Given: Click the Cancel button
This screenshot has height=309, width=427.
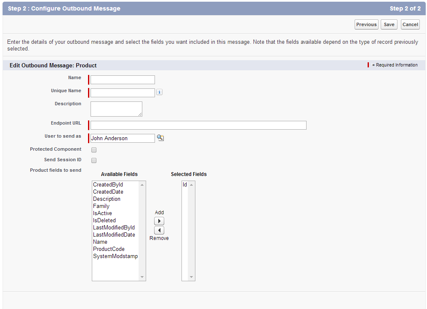Looking at the screenshot, I should tap(410, 24).
